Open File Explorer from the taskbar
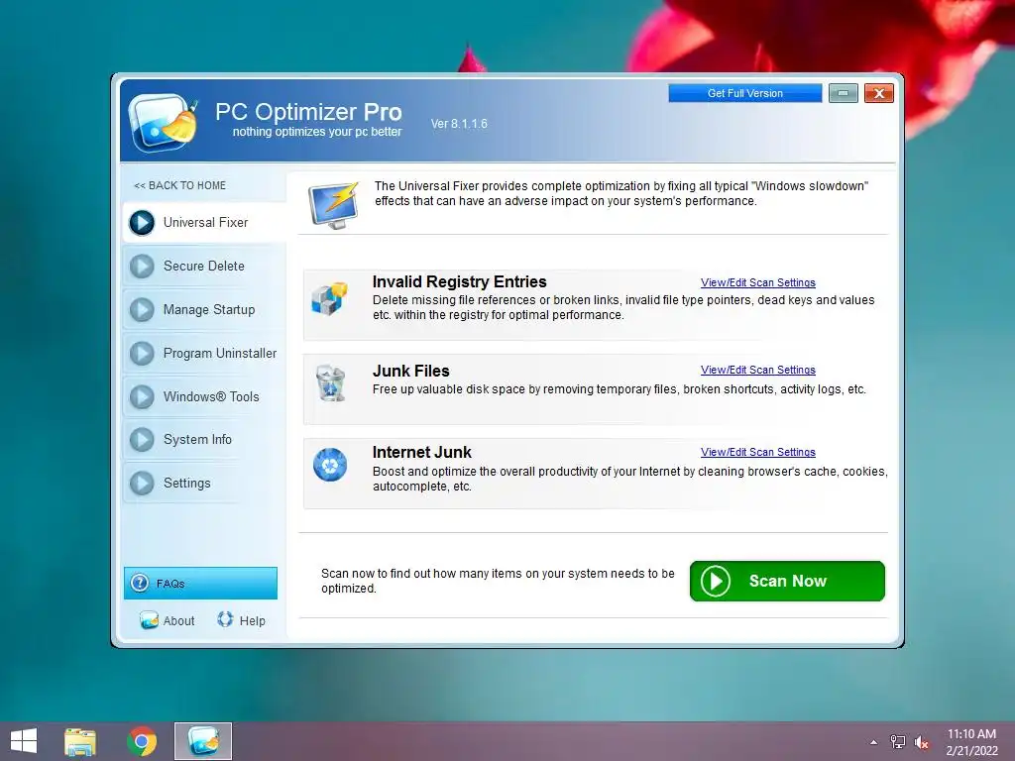Screen dimensions: 1015x761 [80, 741]
